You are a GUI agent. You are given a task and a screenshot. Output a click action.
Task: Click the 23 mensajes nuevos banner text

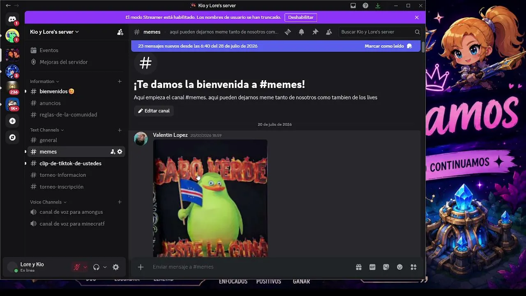[198, 46]
